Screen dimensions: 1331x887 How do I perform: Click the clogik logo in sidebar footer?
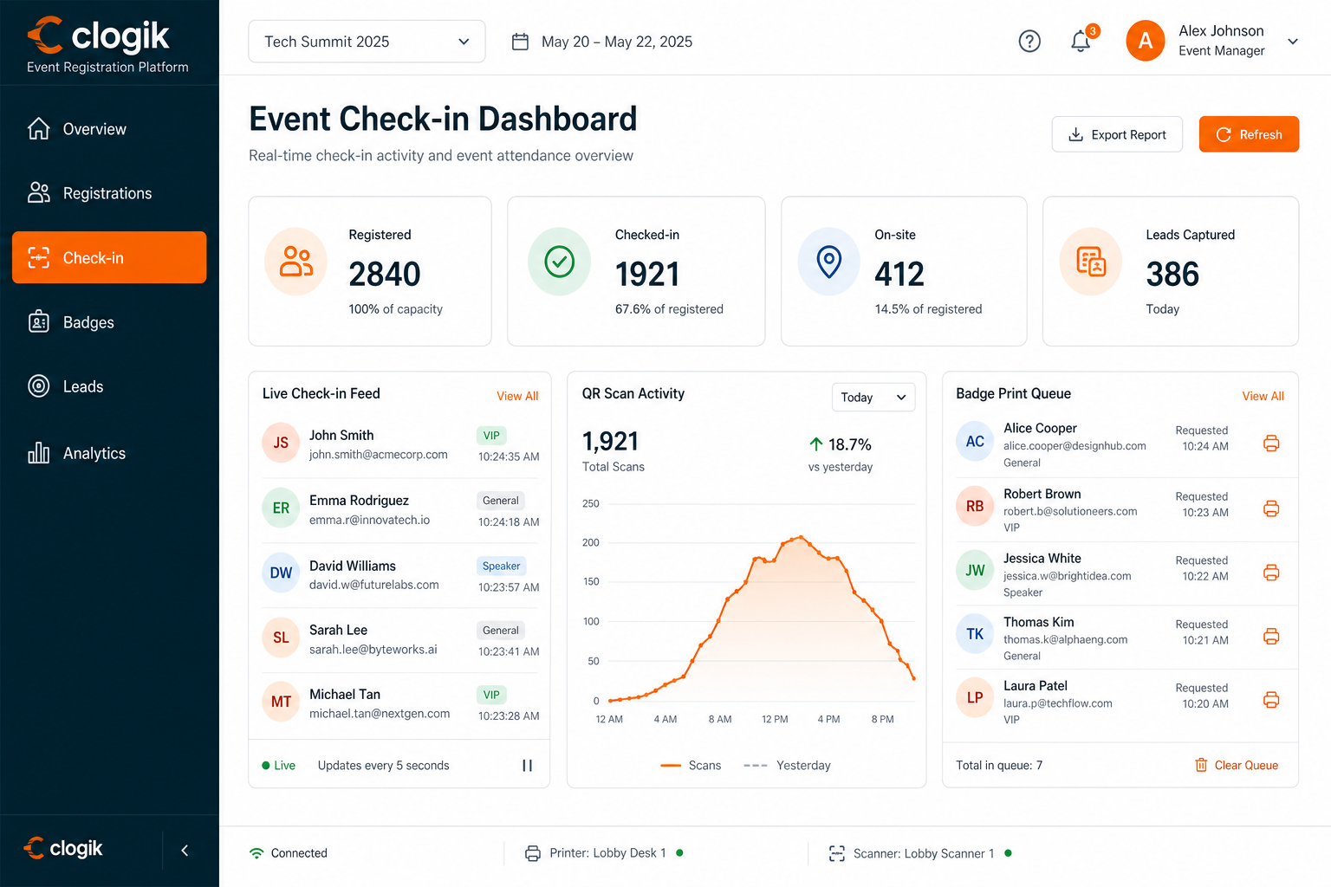tap(63, 848)
